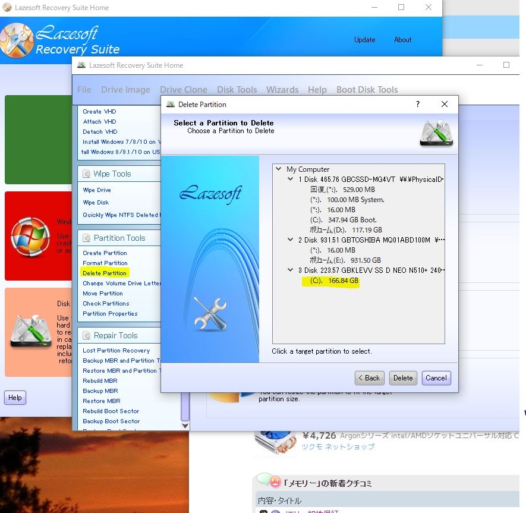Click the ツクモ ネットショップ link
The image size is (526, 513).
[x=338, y=446]
